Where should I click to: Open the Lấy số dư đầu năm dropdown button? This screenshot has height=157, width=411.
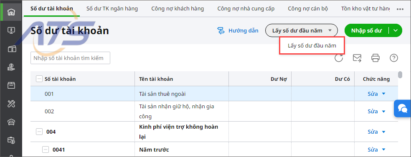[x=302, y=30]
